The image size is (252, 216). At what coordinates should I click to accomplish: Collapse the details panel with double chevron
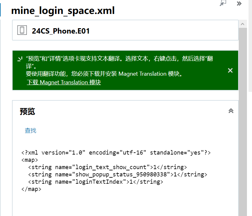(x=239, y=3)
